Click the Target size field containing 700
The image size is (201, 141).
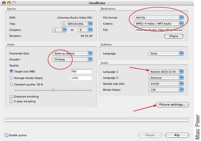pyautogui.click(x=81, y=71)
